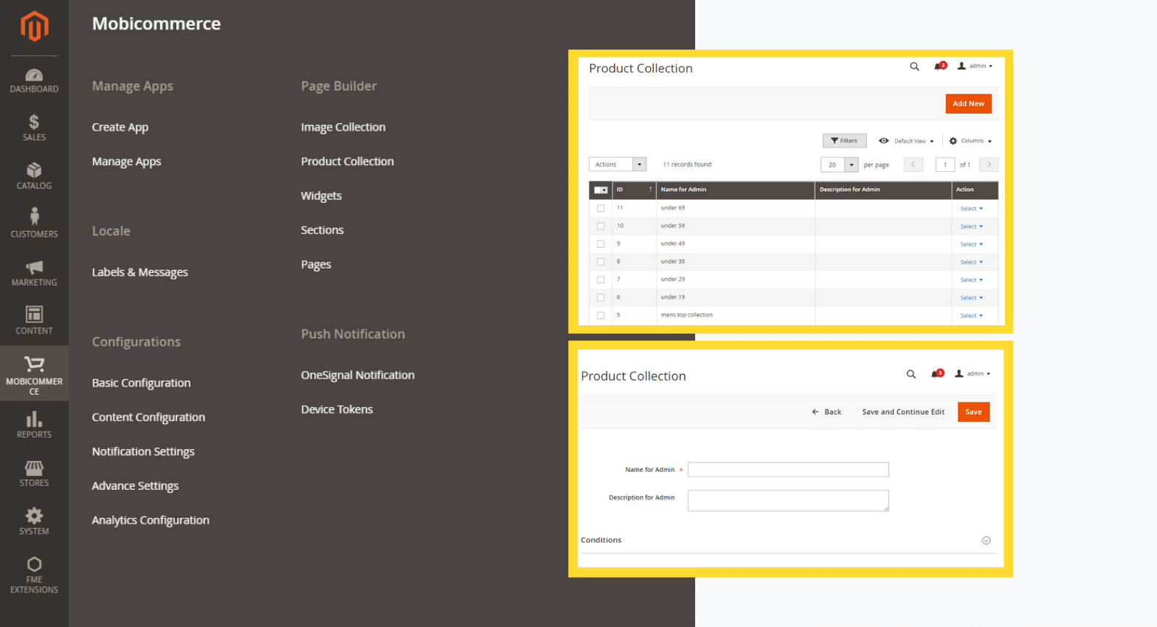This screenshot has width=1157, height=627.
Task: Open OneSignal Notification menu item
Action: [358, 375]
